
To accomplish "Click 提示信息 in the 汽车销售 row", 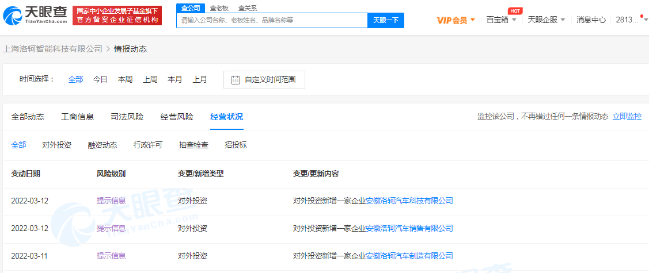I will pyautogui.click(x=111, y=228).
